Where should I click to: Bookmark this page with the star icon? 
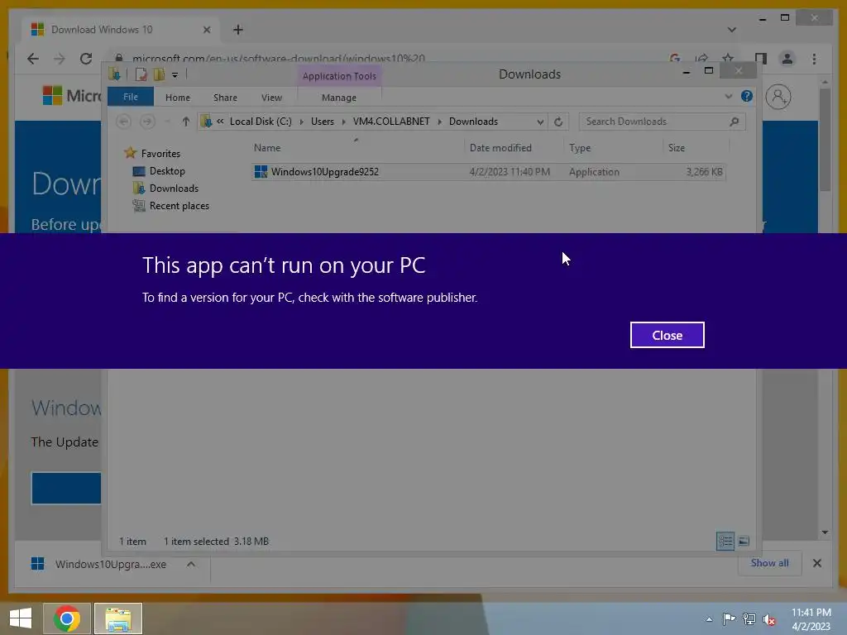click(x=728, y=59)
